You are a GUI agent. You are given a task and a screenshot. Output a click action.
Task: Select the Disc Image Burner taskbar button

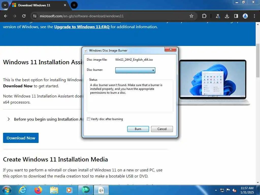coord(101,190)
